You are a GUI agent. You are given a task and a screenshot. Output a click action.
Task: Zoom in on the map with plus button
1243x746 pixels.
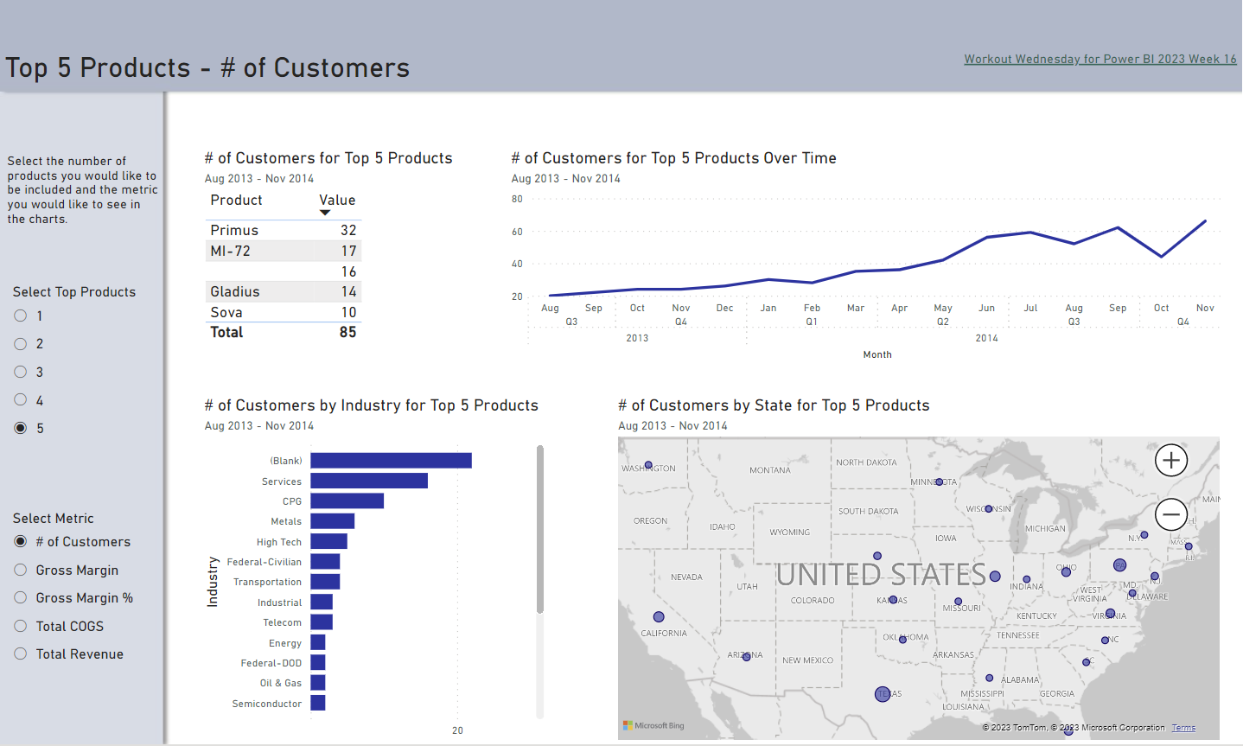pyautogui.click(x=1170, y=461)
